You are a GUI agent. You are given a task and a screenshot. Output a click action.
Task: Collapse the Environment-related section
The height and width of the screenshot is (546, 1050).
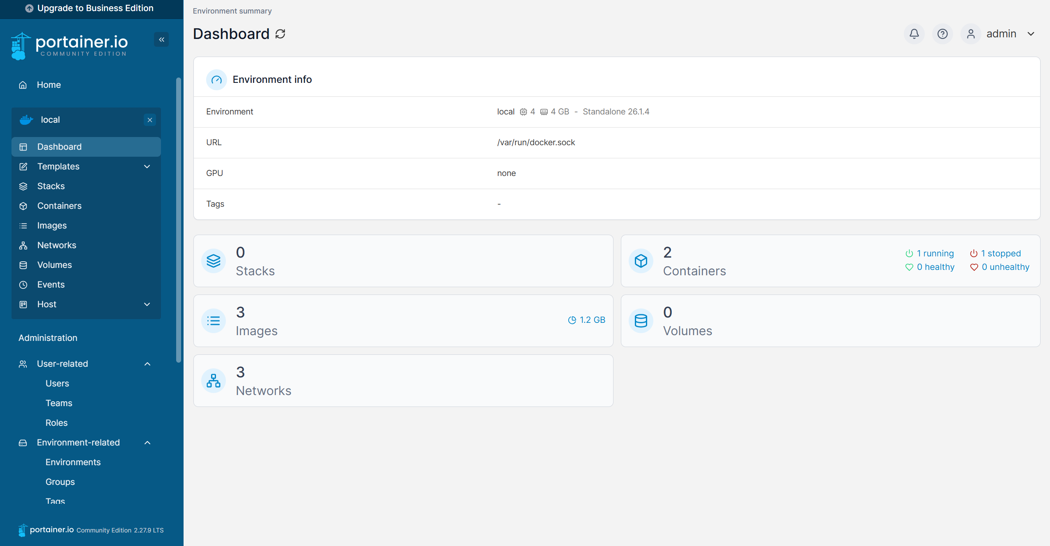pos(147,443)
